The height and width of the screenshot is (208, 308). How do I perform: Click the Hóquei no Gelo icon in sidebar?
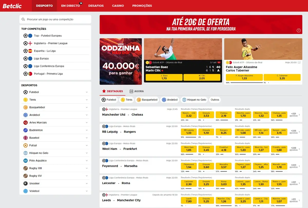pos(25,153)
